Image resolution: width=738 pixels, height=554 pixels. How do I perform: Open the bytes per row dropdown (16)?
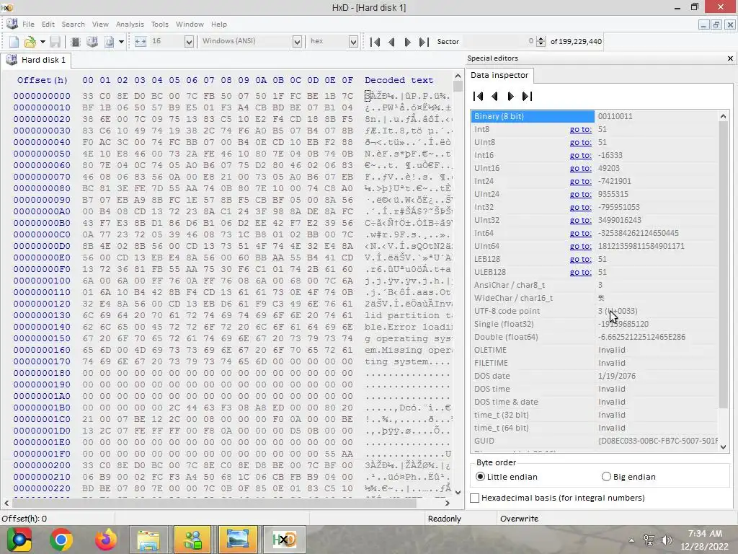(189, 42)
